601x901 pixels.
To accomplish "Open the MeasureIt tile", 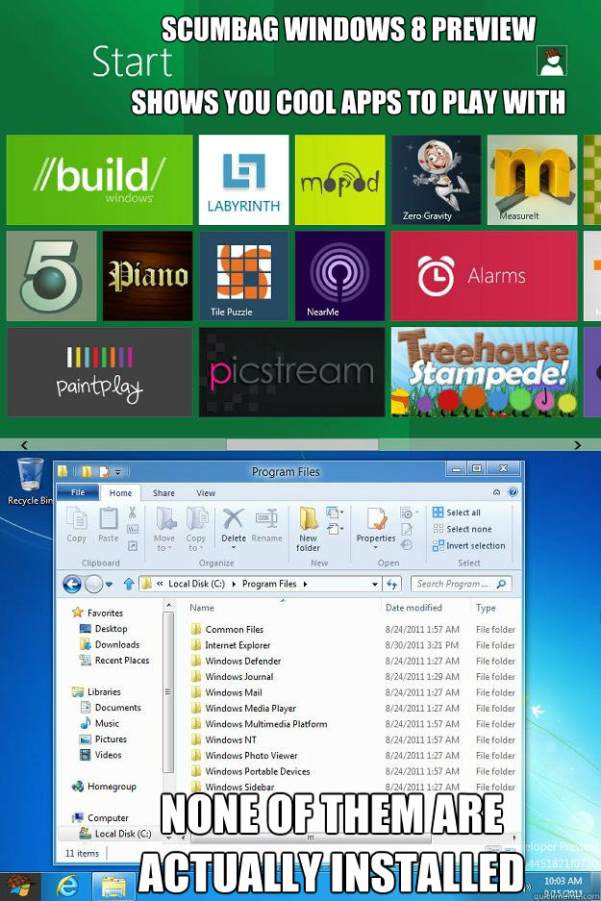I will coord(532,180).
